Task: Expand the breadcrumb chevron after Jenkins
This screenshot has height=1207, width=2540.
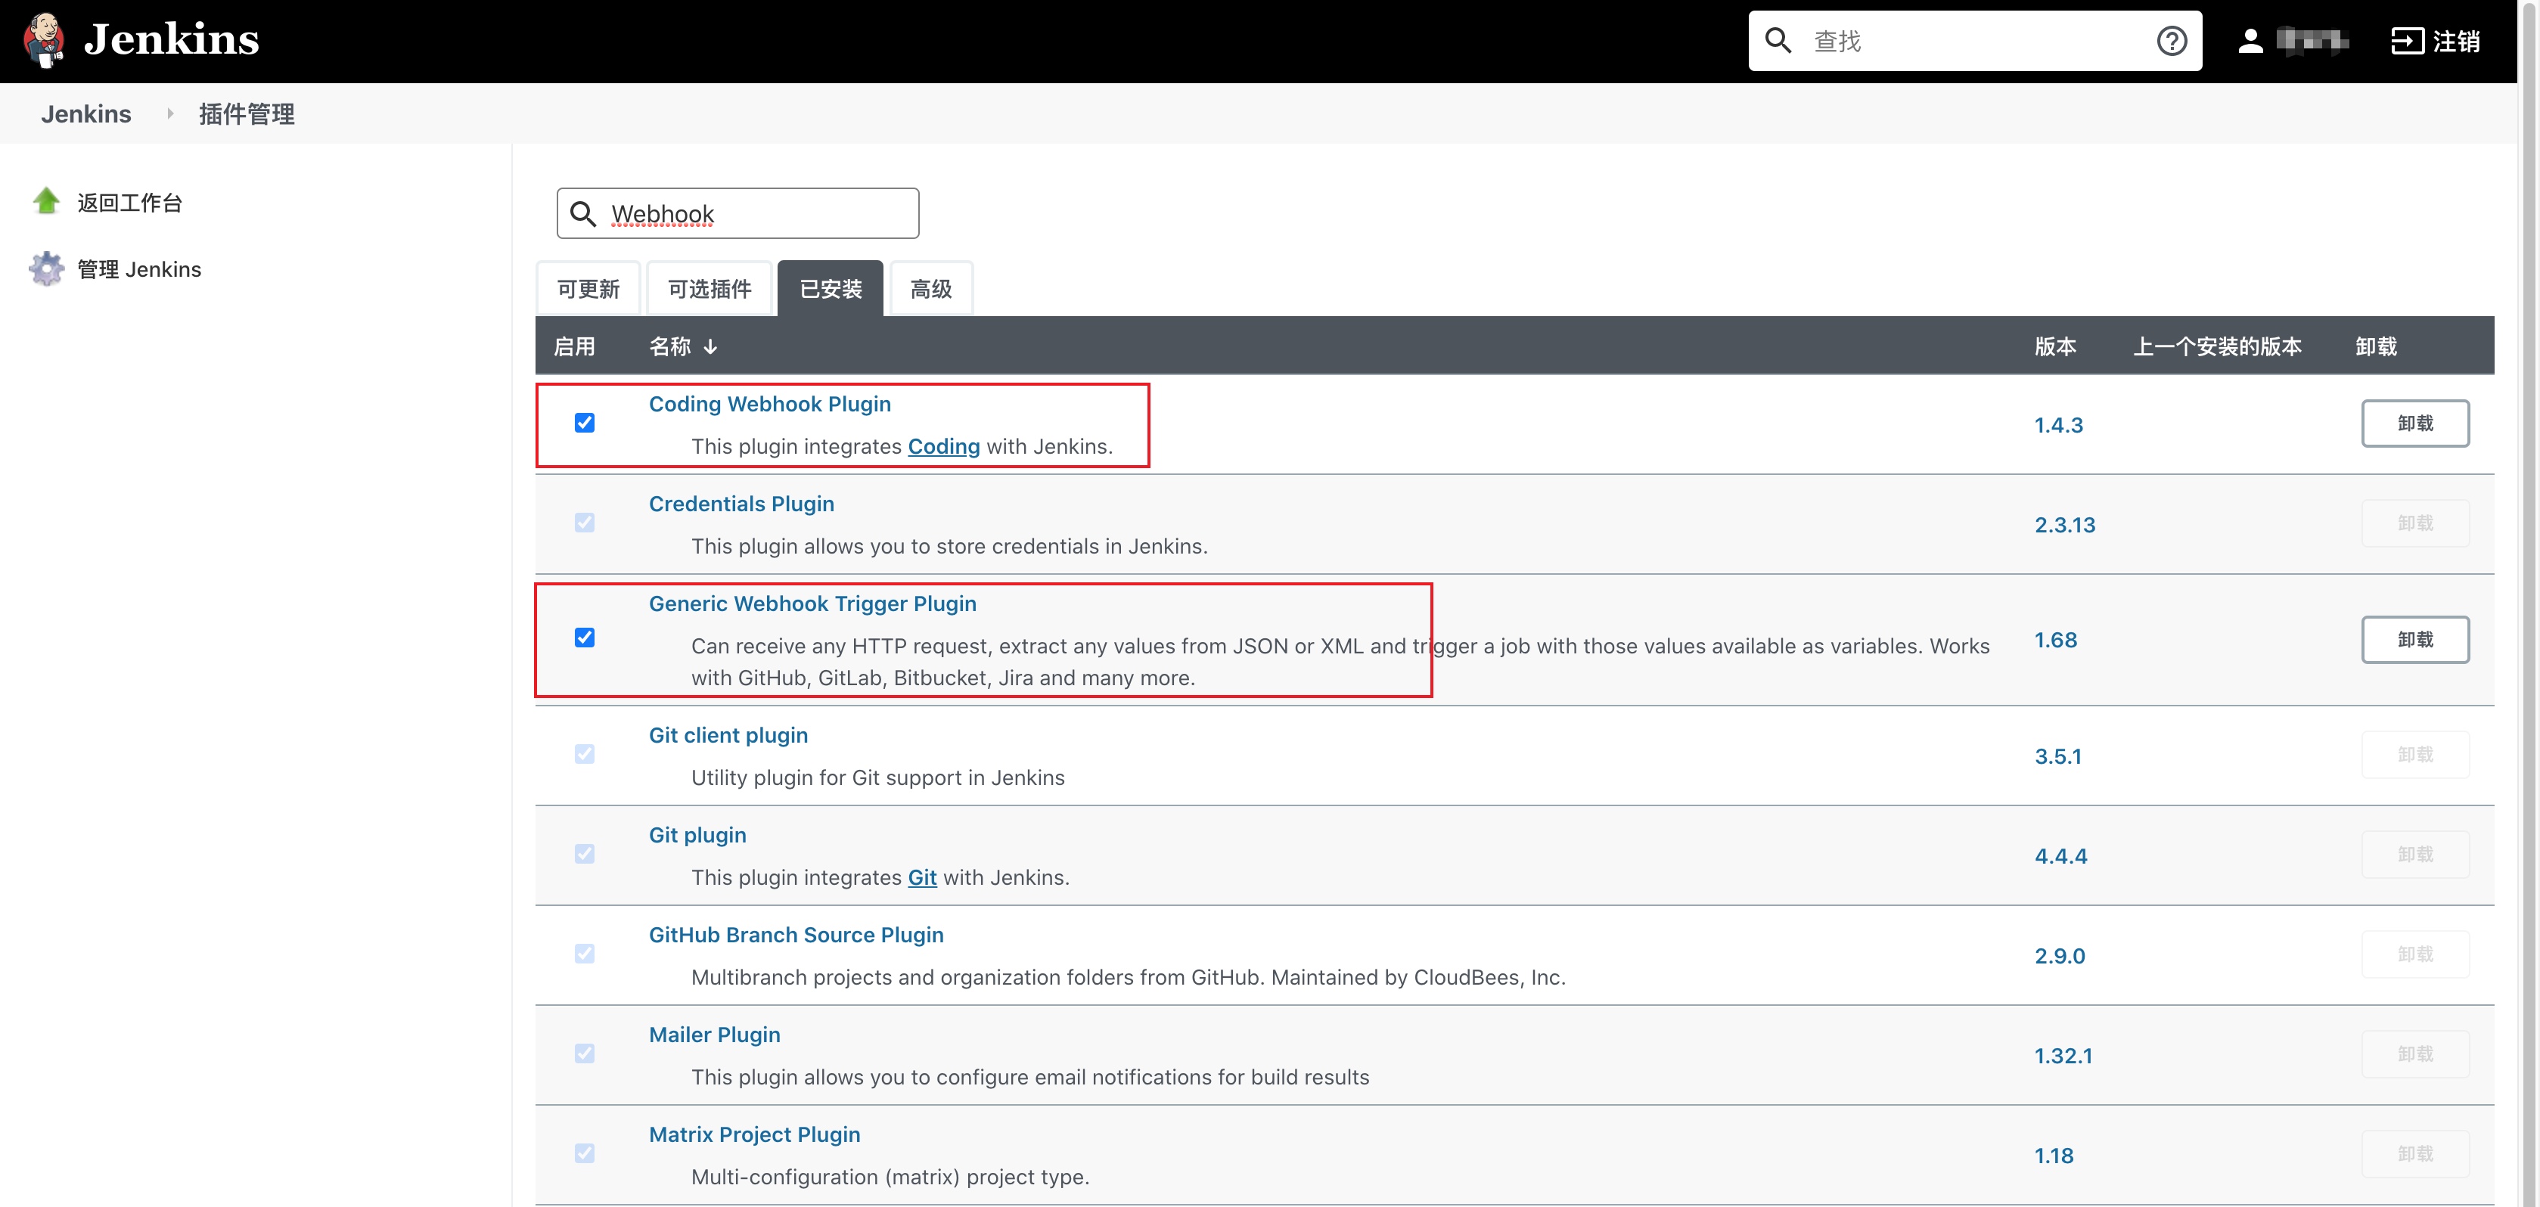Action: [169, 114]
